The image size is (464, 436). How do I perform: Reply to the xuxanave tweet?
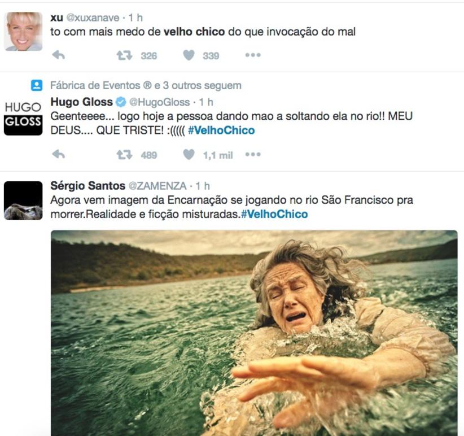click(x=58, y=55)
